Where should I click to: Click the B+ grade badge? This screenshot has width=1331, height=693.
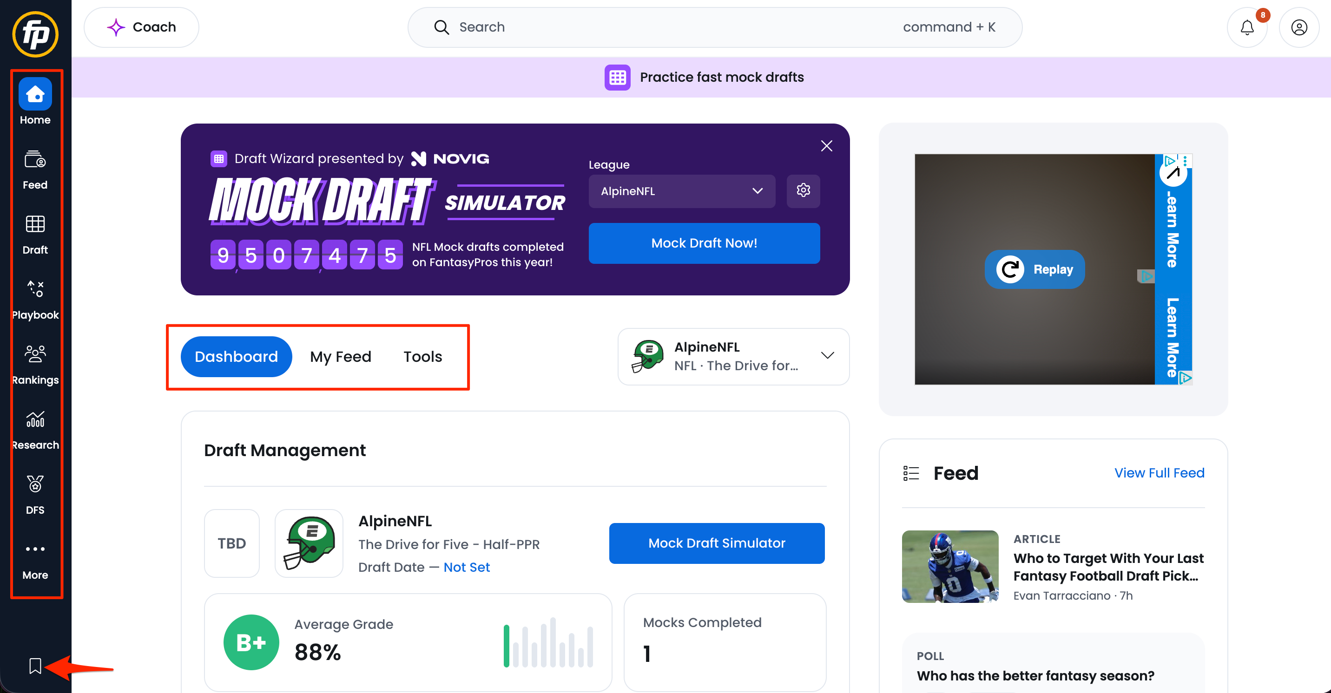click(x=251, y=642)
